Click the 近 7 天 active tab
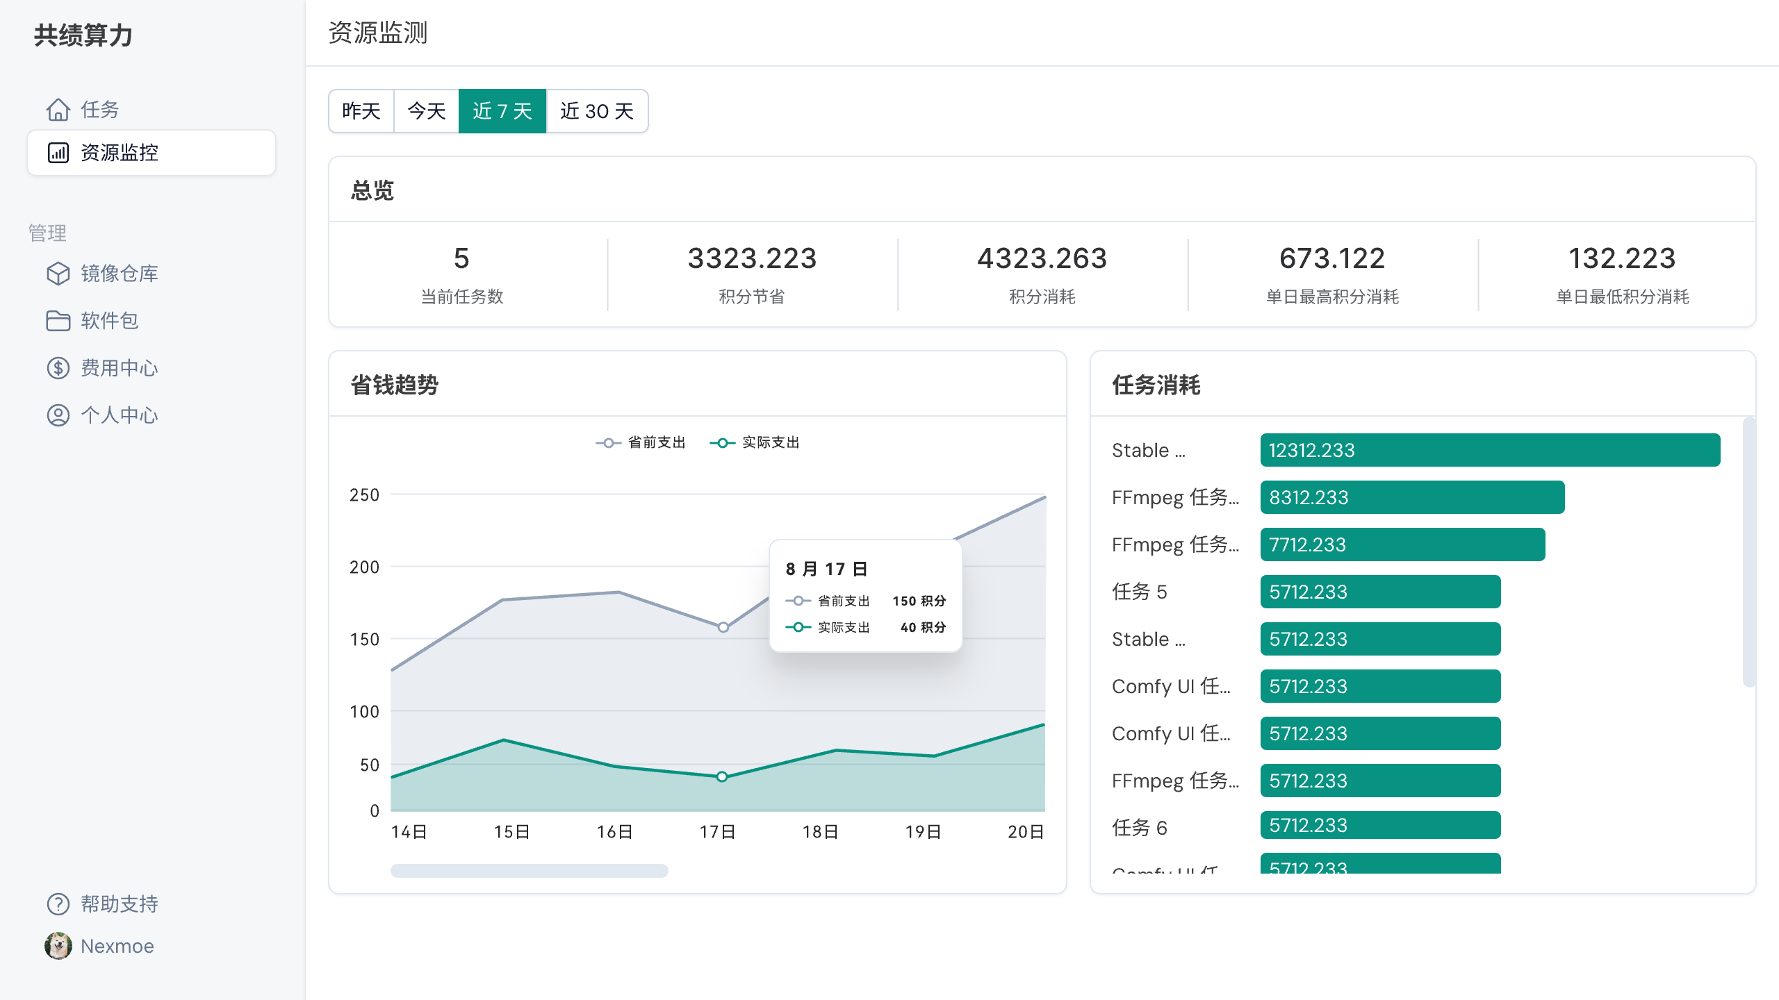 (501, 112)
